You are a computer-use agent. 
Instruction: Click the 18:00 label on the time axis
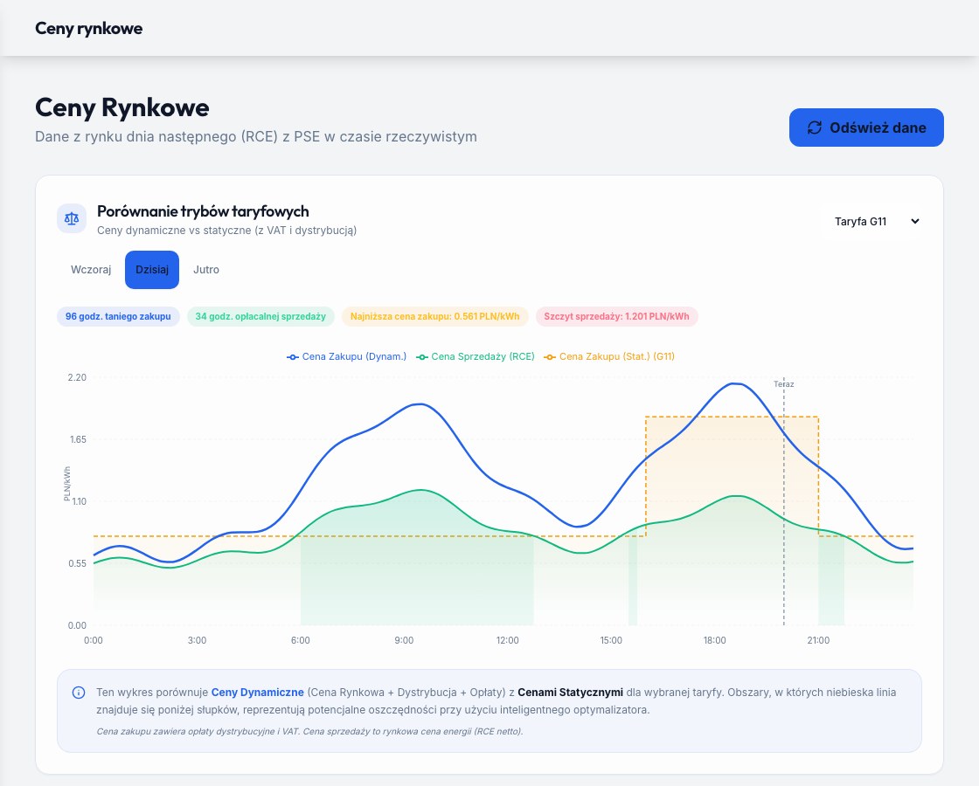click(x=715, y=641)
